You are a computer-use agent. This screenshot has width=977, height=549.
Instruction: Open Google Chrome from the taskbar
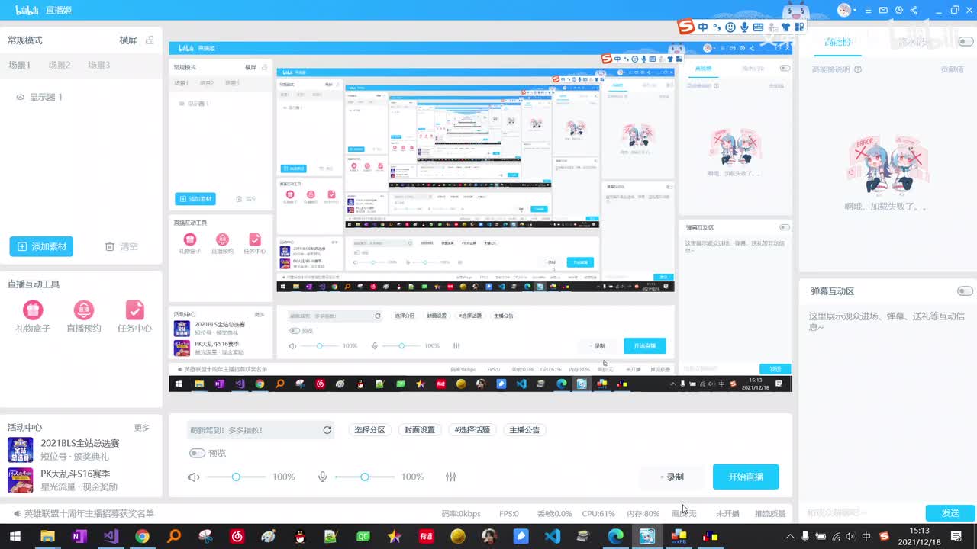tap(142, 537)
